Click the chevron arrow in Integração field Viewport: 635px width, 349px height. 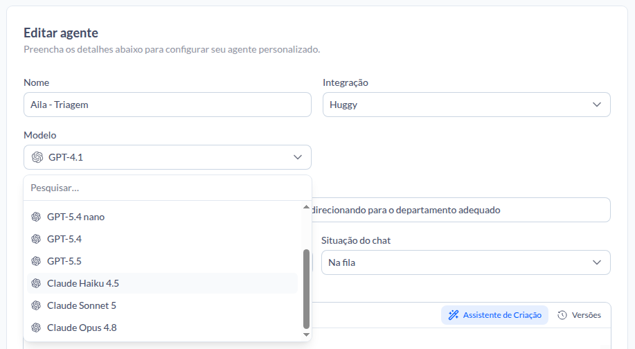(x=596, y=105)
